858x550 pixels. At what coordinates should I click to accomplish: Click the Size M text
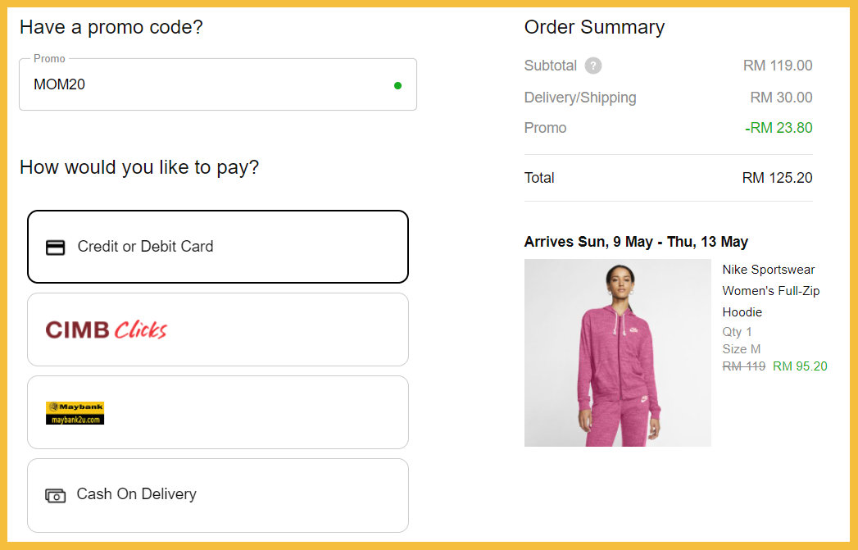pos(741,349)
